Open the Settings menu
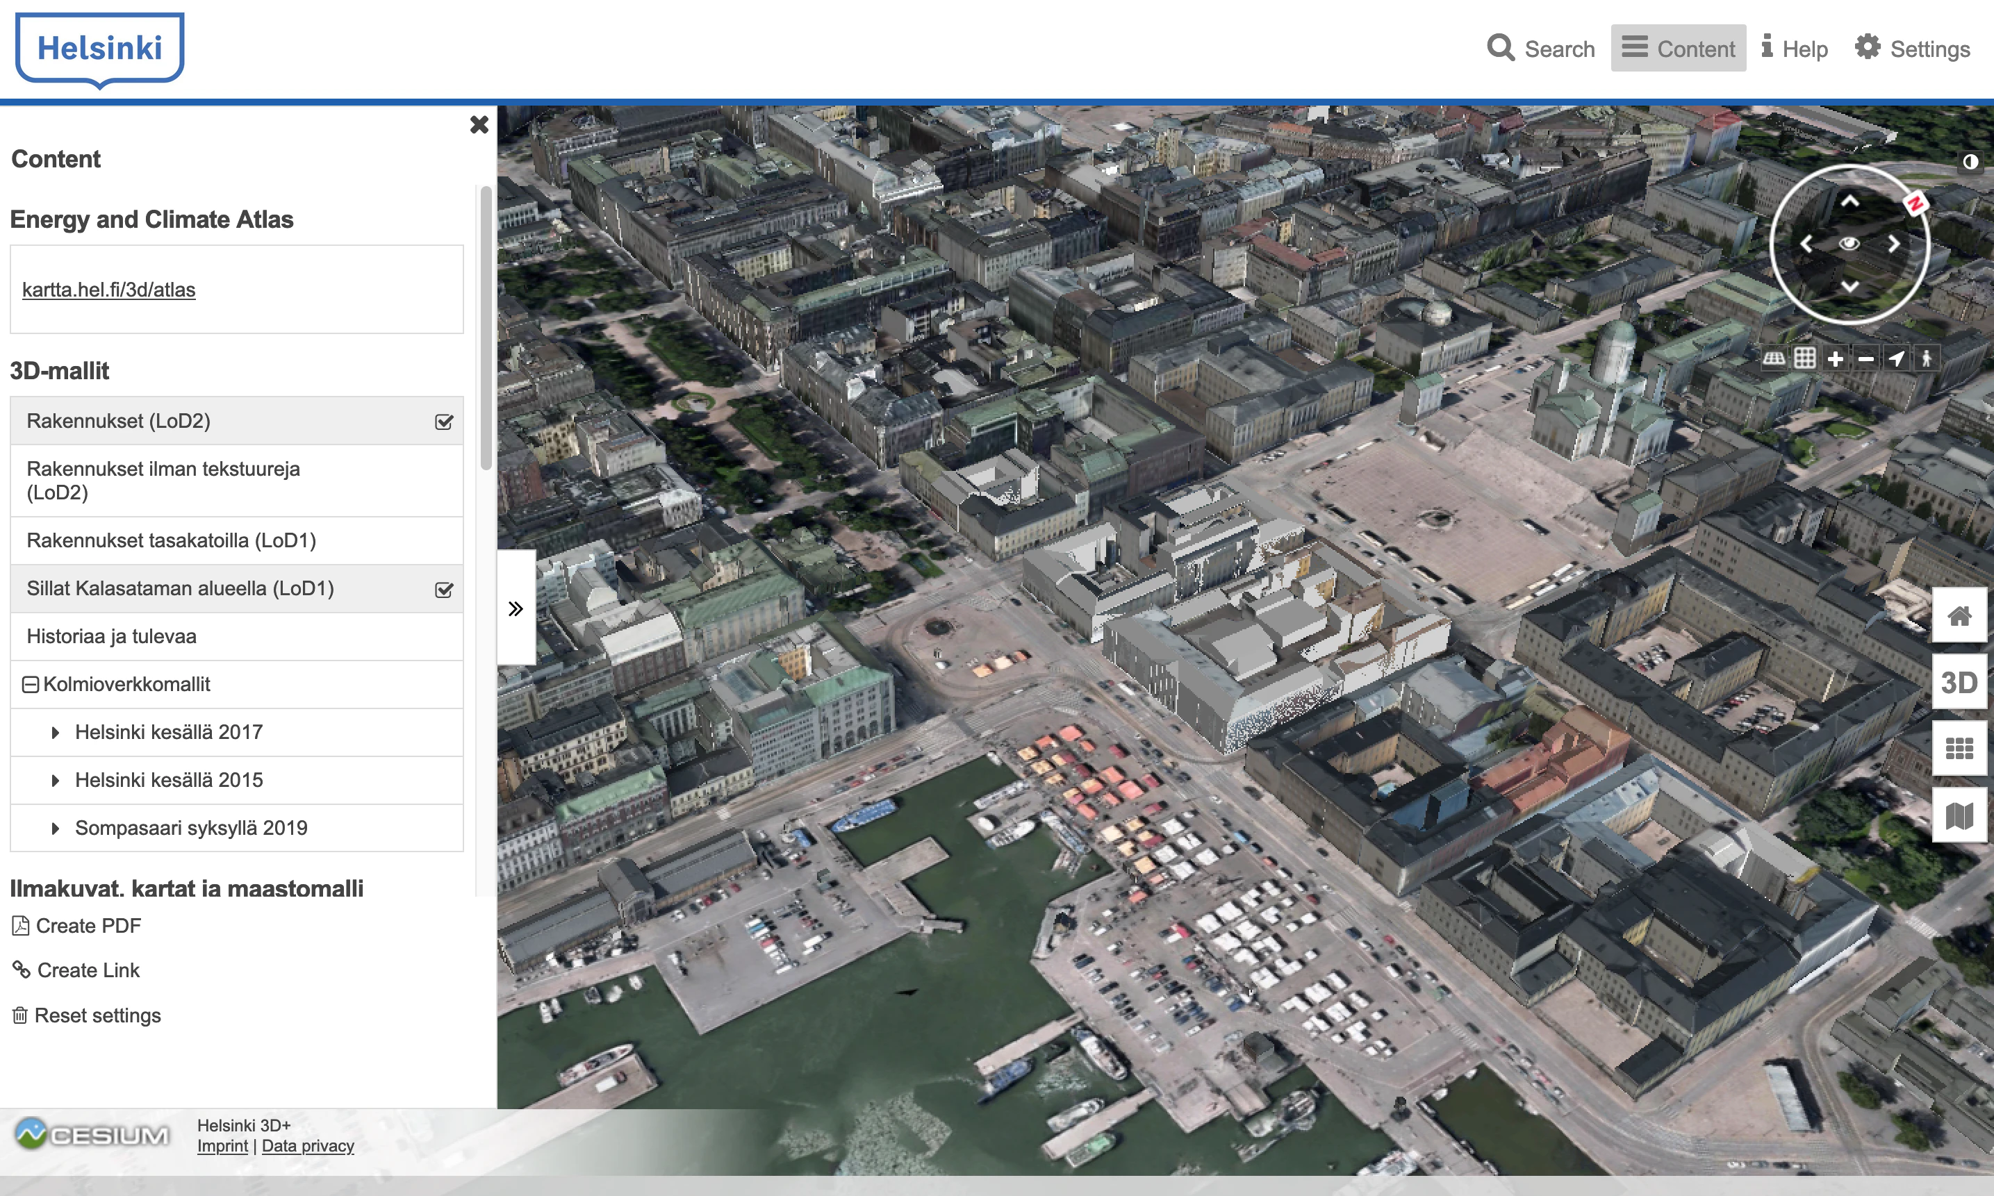This screenshot has width=1994, height=1196. pos(1912,49)
